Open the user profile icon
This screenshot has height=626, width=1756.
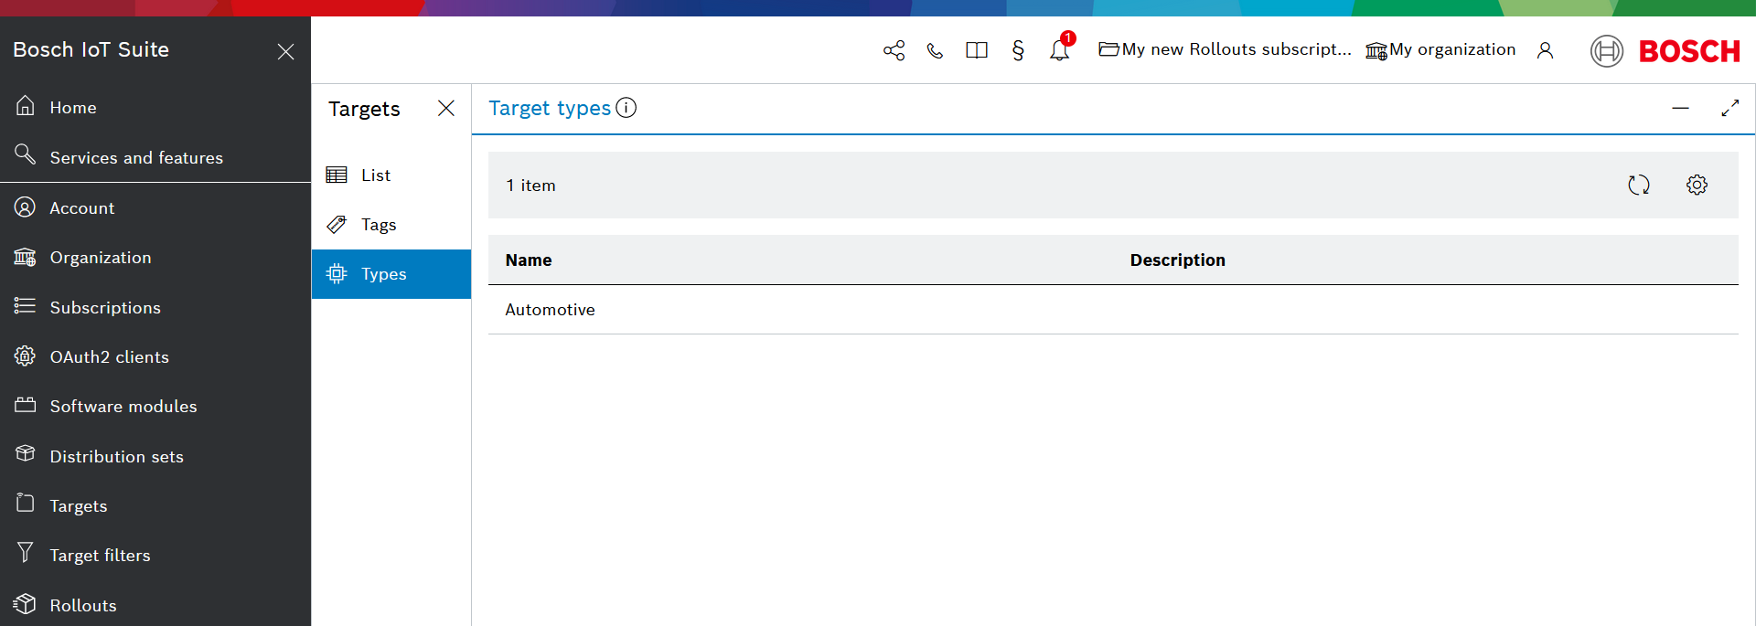coord(1545,50)
